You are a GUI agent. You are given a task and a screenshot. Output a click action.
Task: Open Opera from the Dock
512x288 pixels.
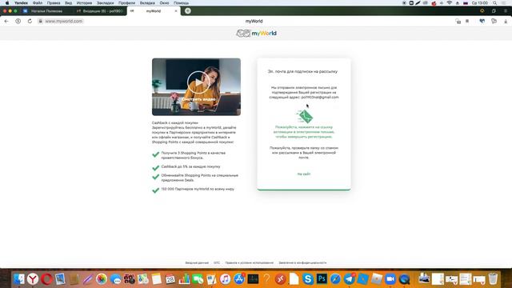tap(46, 279)
